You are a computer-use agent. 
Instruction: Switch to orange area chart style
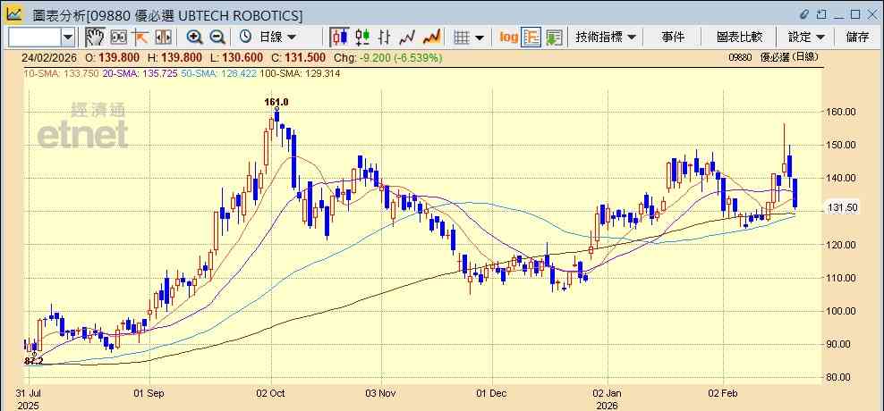click(431, 38)
